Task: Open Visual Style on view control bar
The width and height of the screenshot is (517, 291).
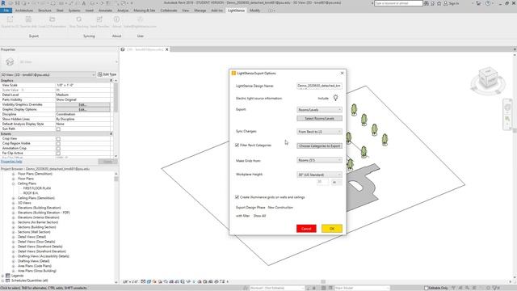Action: click(149, 282)
